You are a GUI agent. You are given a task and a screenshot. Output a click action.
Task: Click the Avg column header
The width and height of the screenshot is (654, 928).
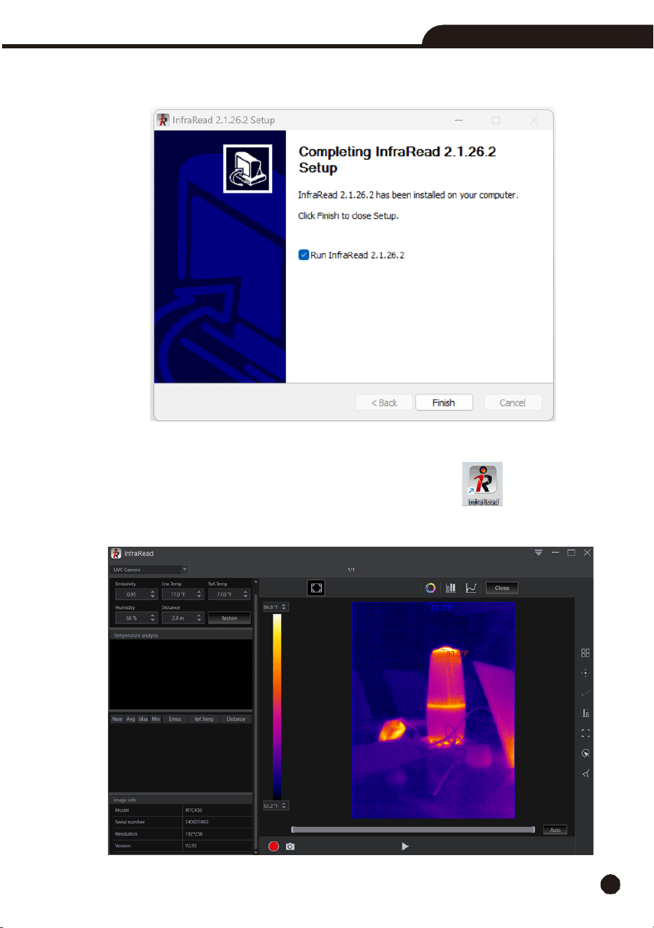tap(130, 719)
